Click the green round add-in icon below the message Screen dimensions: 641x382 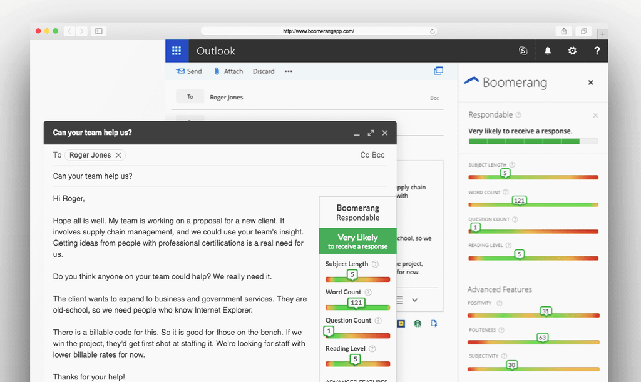(x=418, y=324)
